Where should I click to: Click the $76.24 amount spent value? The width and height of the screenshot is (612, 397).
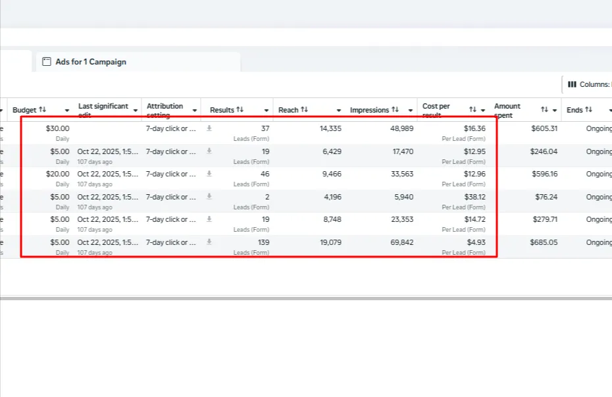(546, 197)
